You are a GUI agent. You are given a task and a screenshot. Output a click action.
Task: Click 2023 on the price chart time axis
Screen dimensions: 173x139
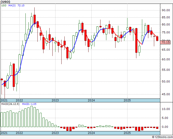(x=55, y=100)
